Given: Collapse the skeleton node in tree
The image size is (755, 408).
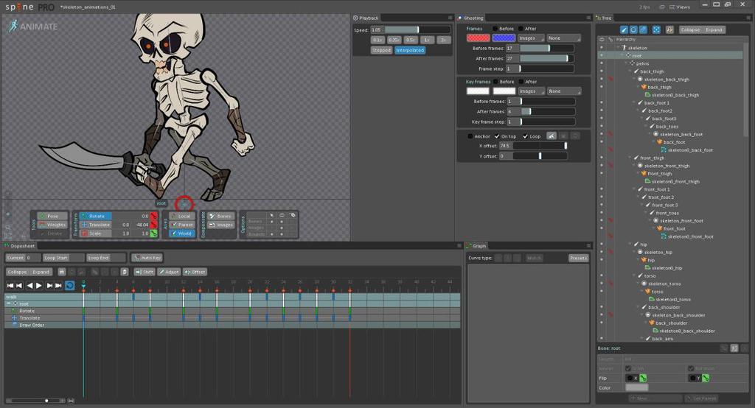Looking at the screenshot, I should point(619,48).
